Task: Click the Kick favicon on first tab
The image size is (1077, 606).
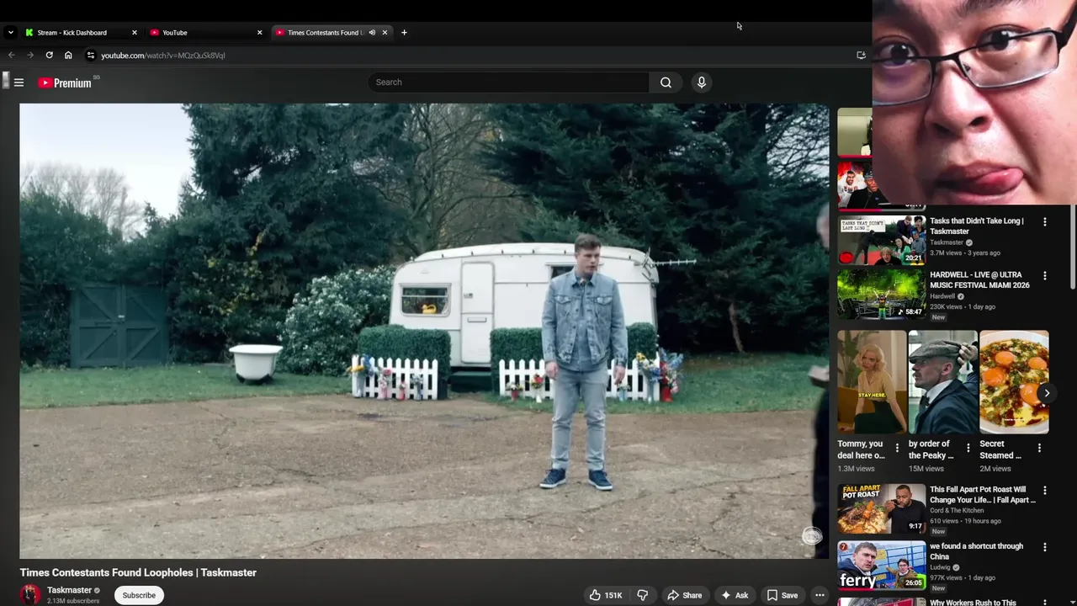Action: click(x=29, y=32)
